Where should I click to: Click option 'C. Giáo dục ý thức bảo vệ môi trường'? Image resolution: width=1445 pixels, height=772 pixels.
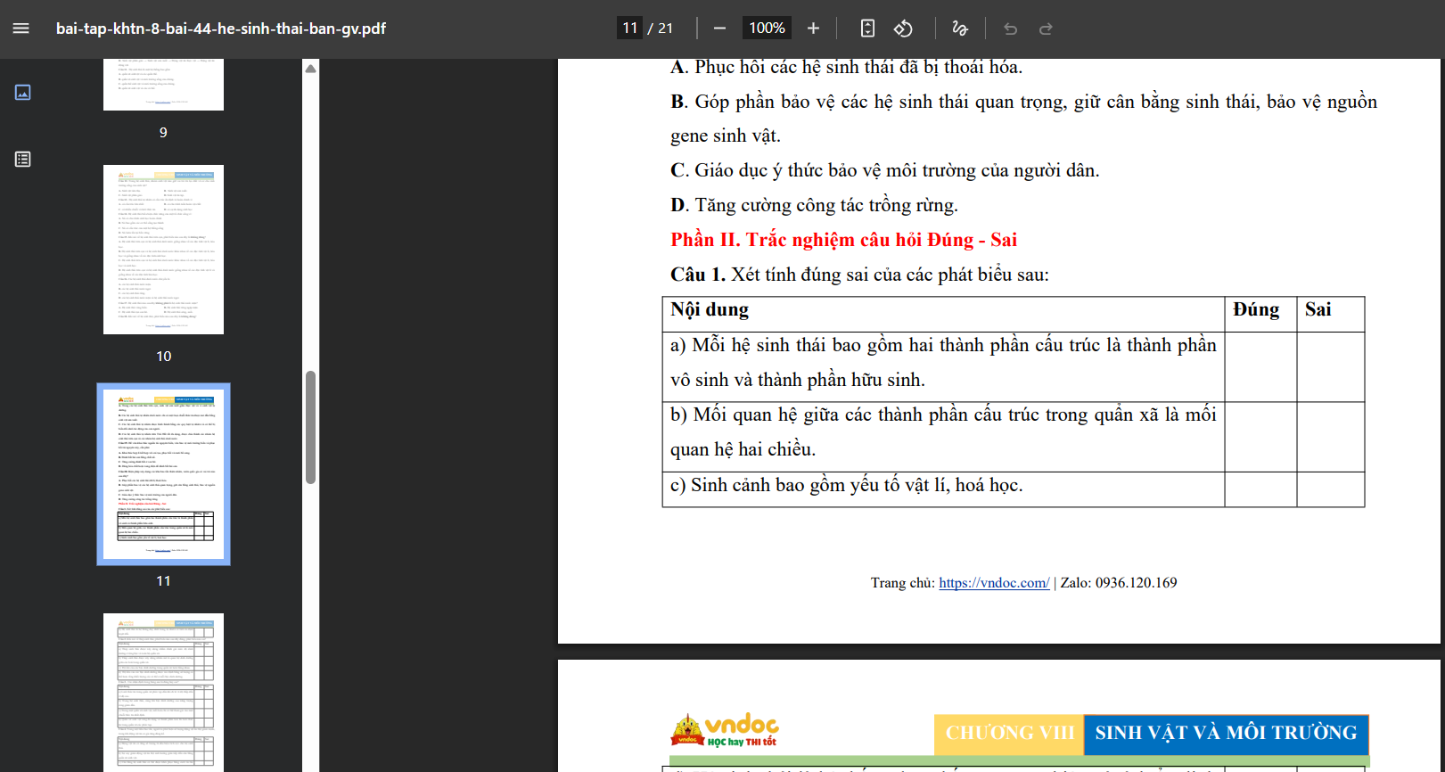[884, 170]
